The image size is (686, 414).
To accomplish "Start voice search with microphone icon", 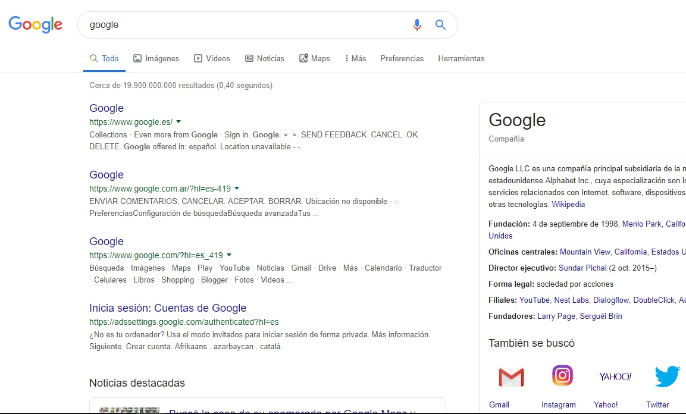I will (x=417, y=25).
